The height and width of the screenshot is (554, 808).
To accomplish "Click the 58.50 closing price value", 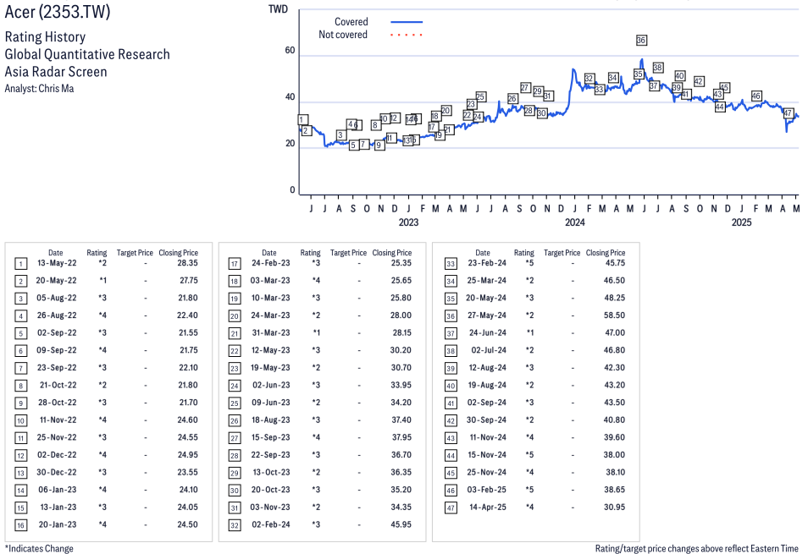I will (614, 315).
